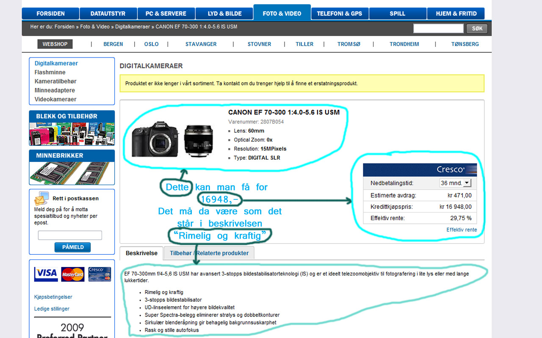Choose the TØNSBERG store link

click(x=465, y=44)
